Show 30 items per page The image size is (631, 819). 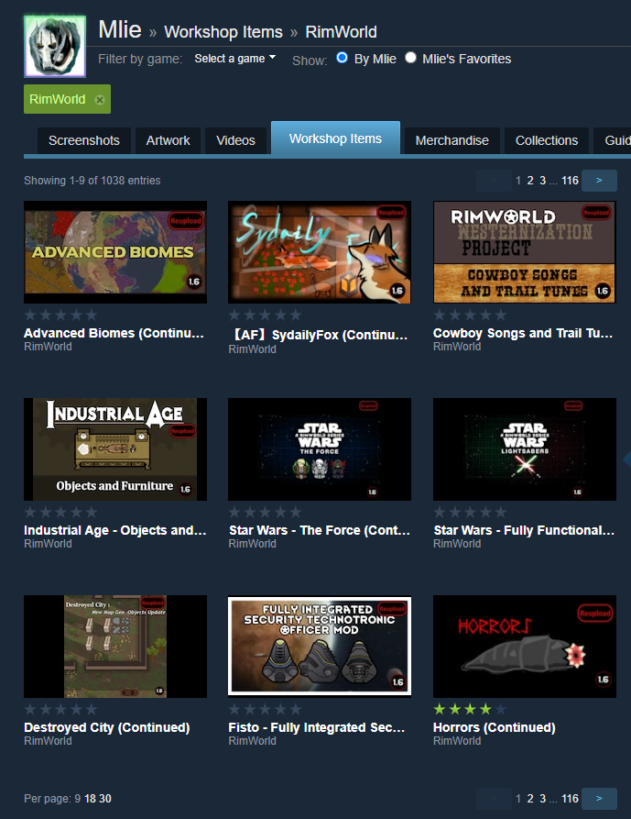(105, 799)
